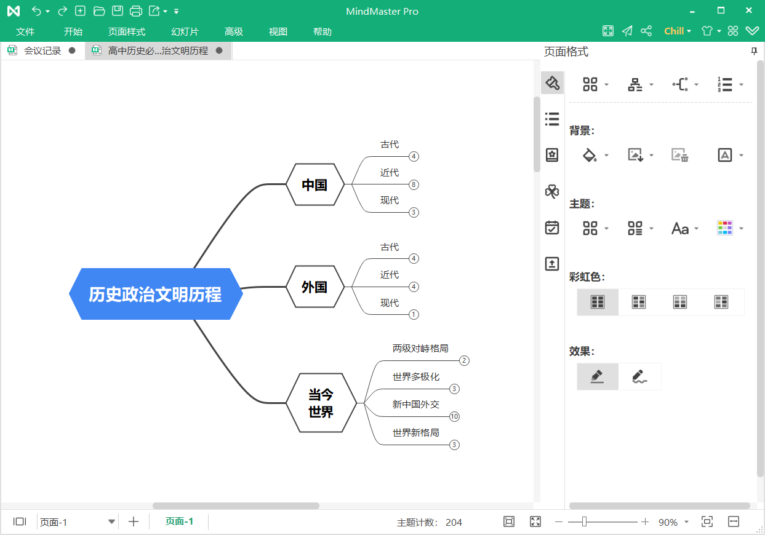Click the Export icon in title bar
The height and width of the screenshot is (535, 765).
154,11
